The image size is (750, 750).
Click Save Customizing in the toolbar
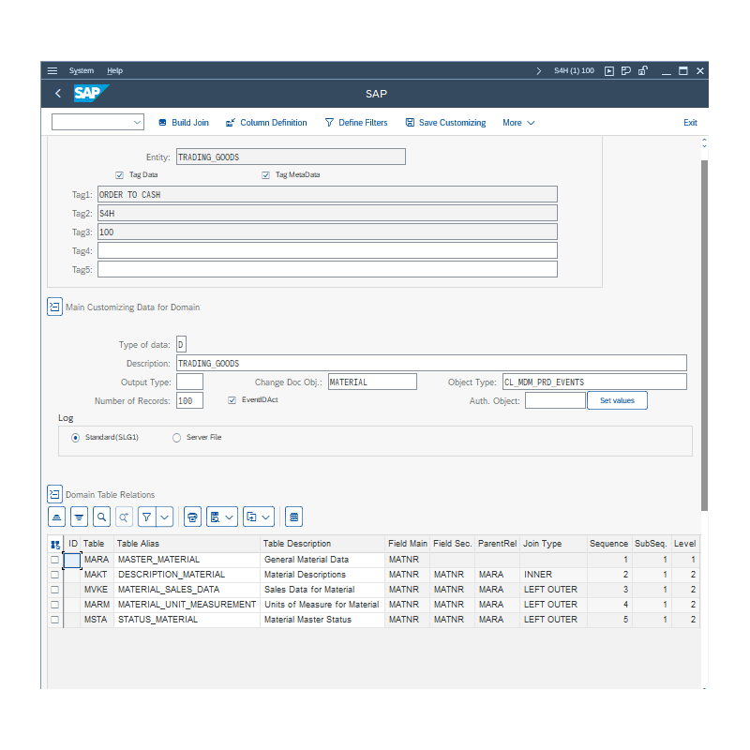pos(445,123)
